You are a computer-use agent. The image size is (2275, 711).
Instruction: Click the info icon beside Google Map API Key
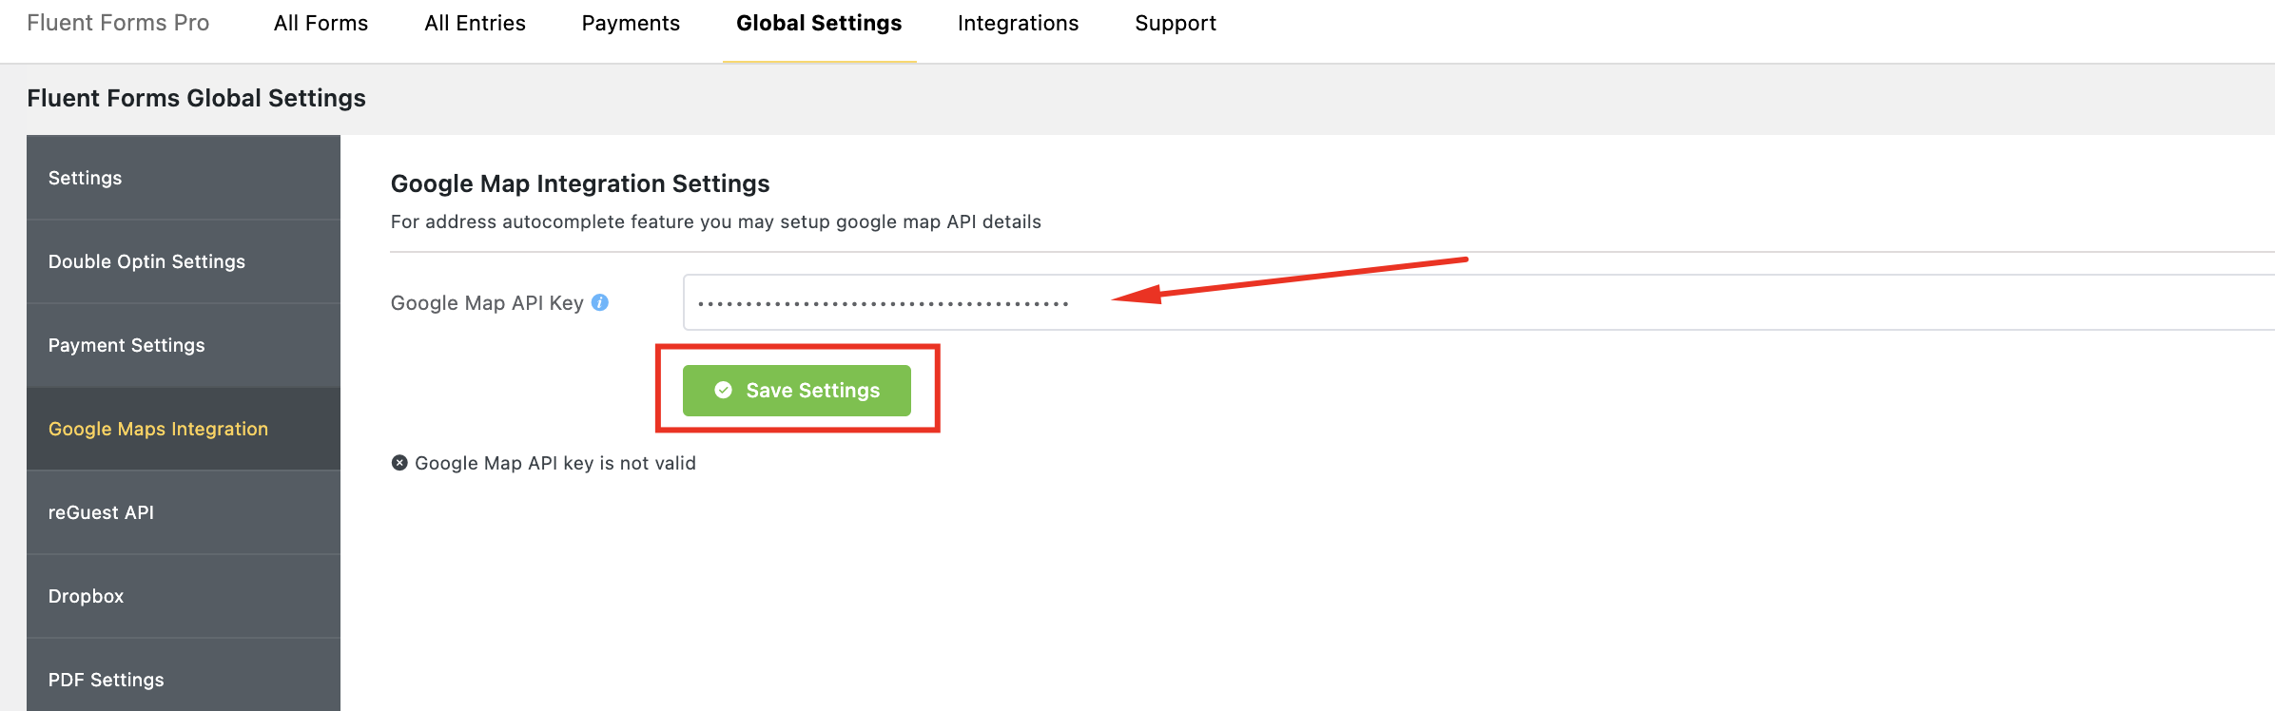click(600, 302)
